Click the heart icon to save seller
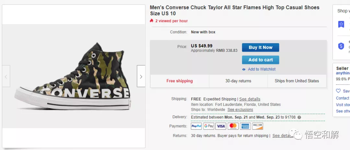 pos(338,91)
